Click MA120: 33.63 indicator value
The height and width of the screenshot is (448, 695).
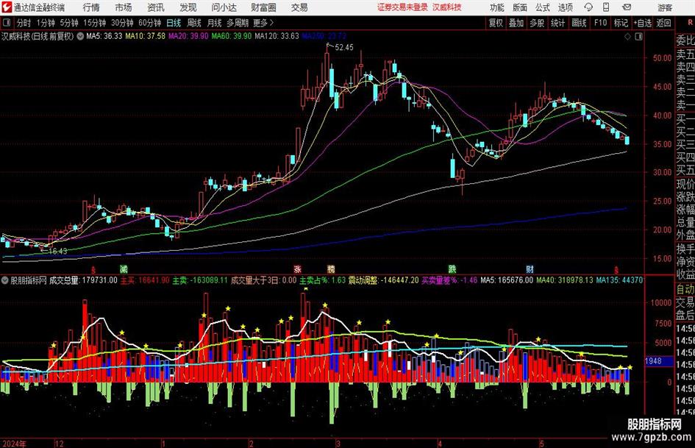coord(277,36)
